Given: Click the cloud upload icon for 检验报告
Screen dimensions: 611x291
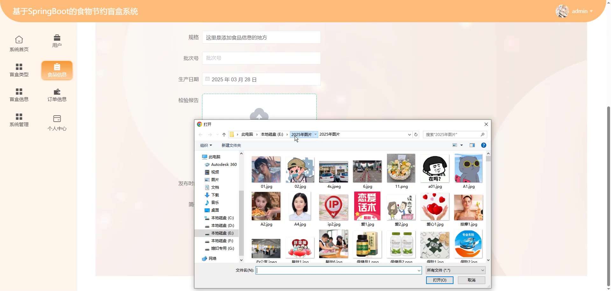Looking at the screenshot, I should 259,114.
